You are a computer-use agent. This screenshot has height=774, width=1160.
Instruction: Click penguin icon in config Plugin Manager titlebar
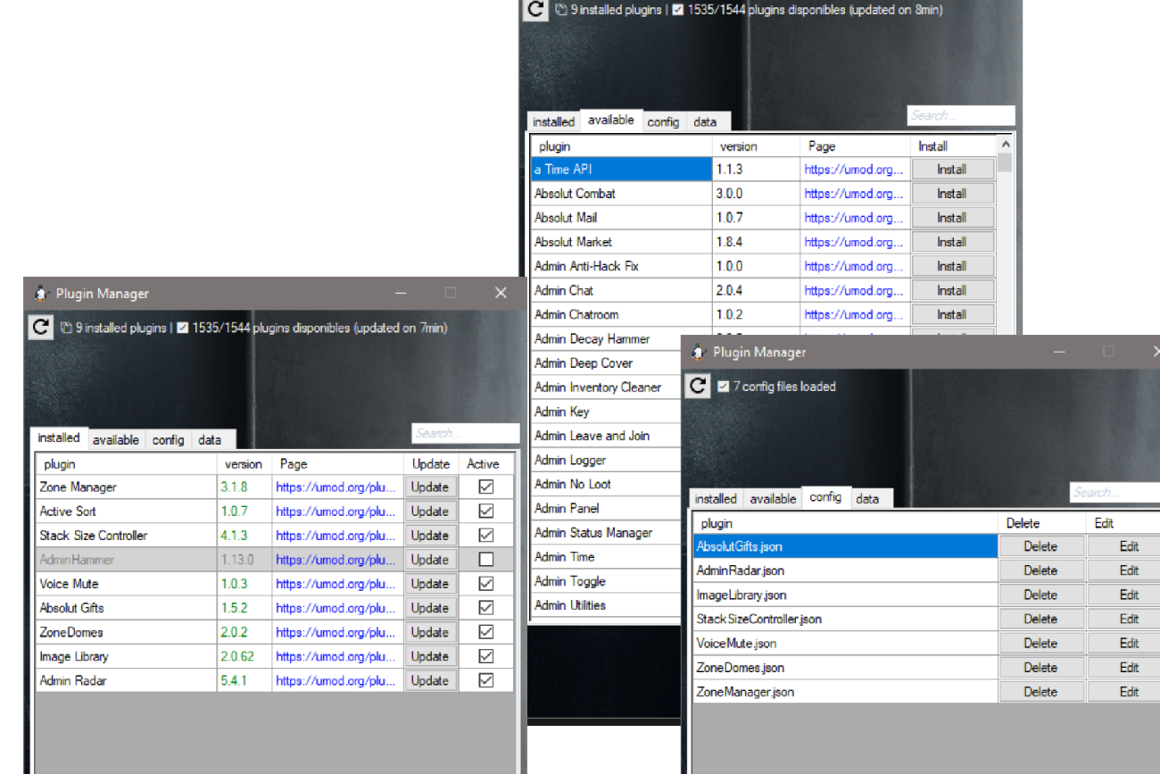point(699,353)
